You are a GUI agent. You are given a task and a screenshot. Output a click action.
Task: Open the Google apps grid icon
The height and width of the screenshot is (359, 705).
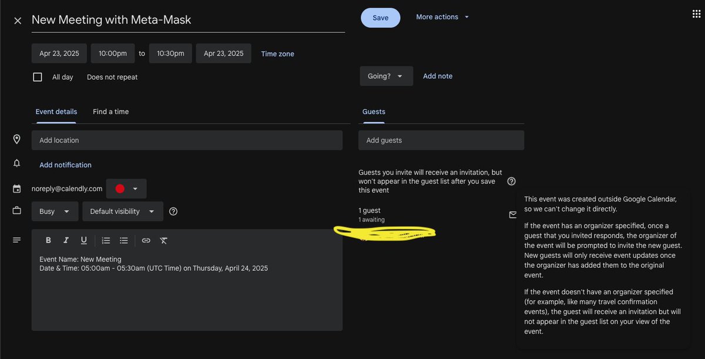697,14
